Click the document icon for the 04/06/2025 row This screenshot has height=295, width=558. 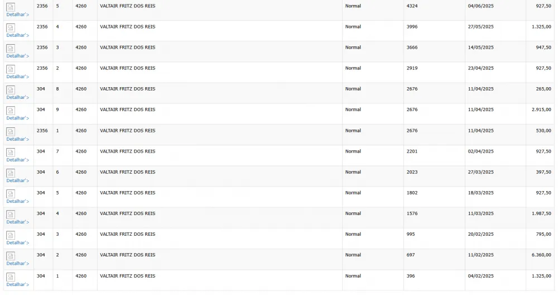[10, 7]
